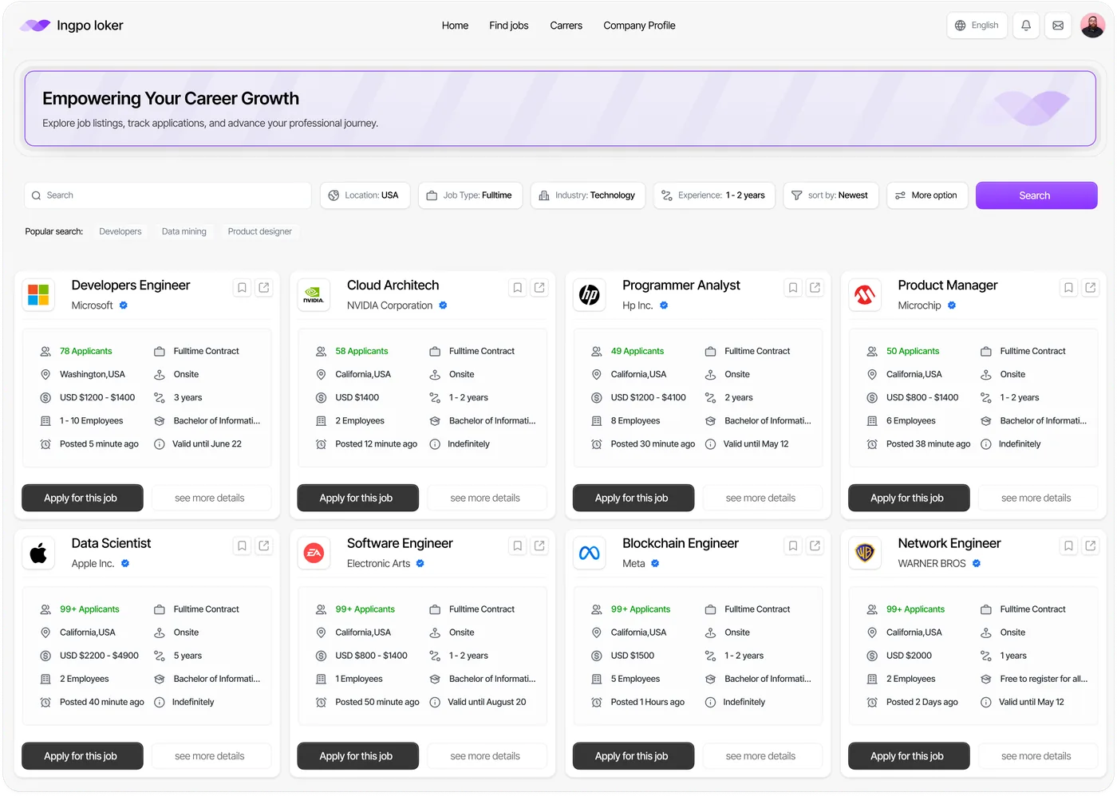Open the Industry: Technology filter
The width and height of the screenshot is (1117, 796).
click(588, 195)
